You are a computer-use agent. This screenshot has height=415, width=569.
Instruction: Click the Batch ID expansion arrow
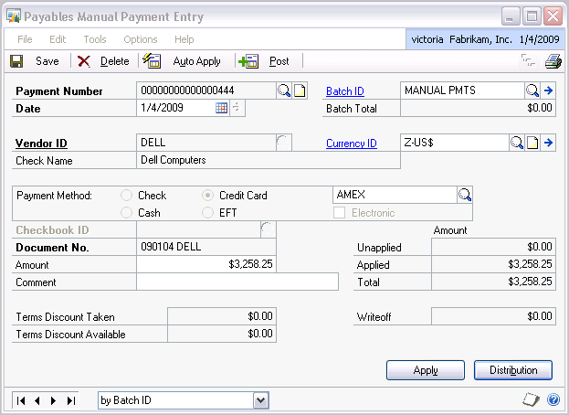(549, 90)
